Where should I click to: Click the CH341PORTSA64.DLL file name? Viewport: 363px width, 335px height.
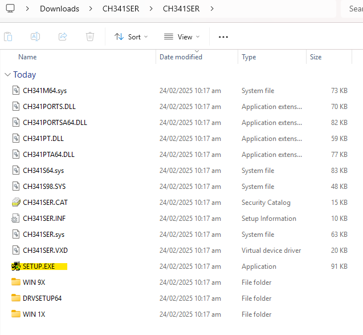point(55,122)
